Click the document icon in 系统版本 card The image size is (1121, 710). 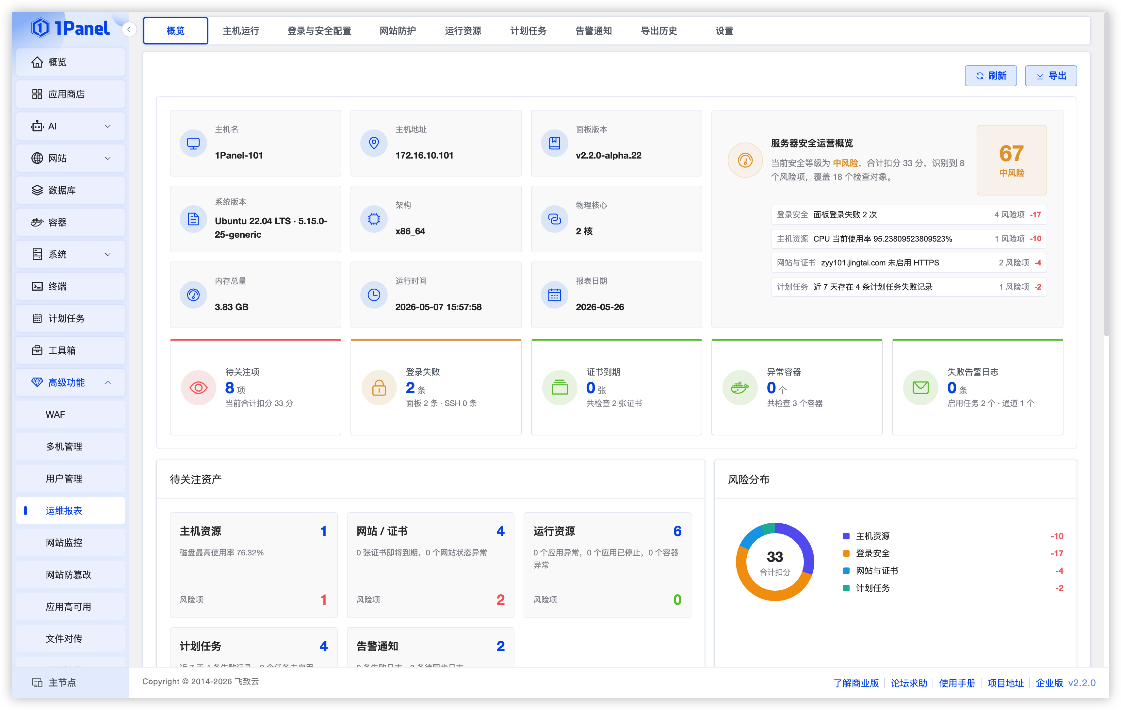click(x=193, y=219)
